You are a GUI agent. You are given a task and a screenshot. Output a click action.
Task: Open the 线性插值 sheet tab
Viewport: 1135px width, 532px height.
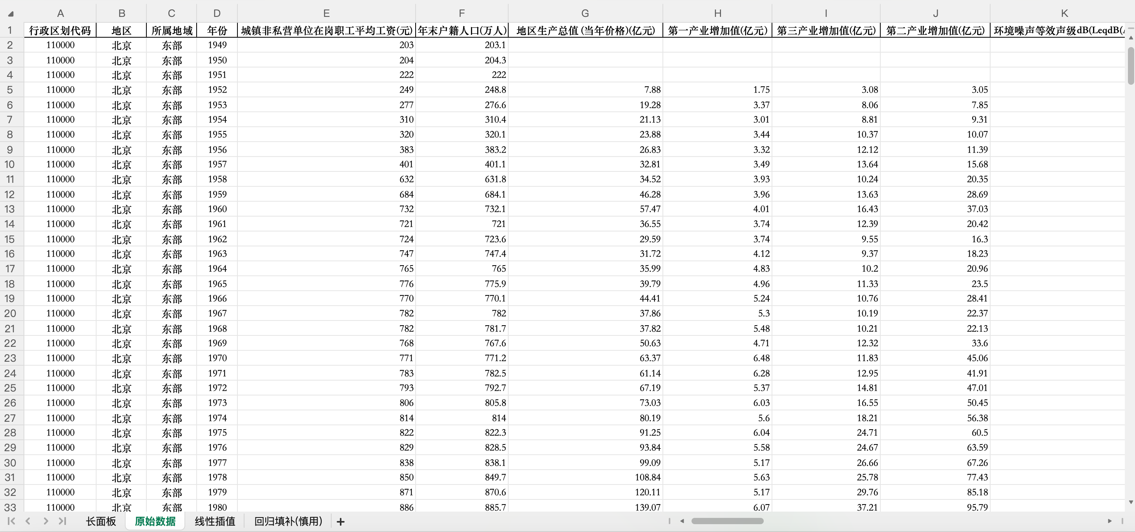click(215, 521)
